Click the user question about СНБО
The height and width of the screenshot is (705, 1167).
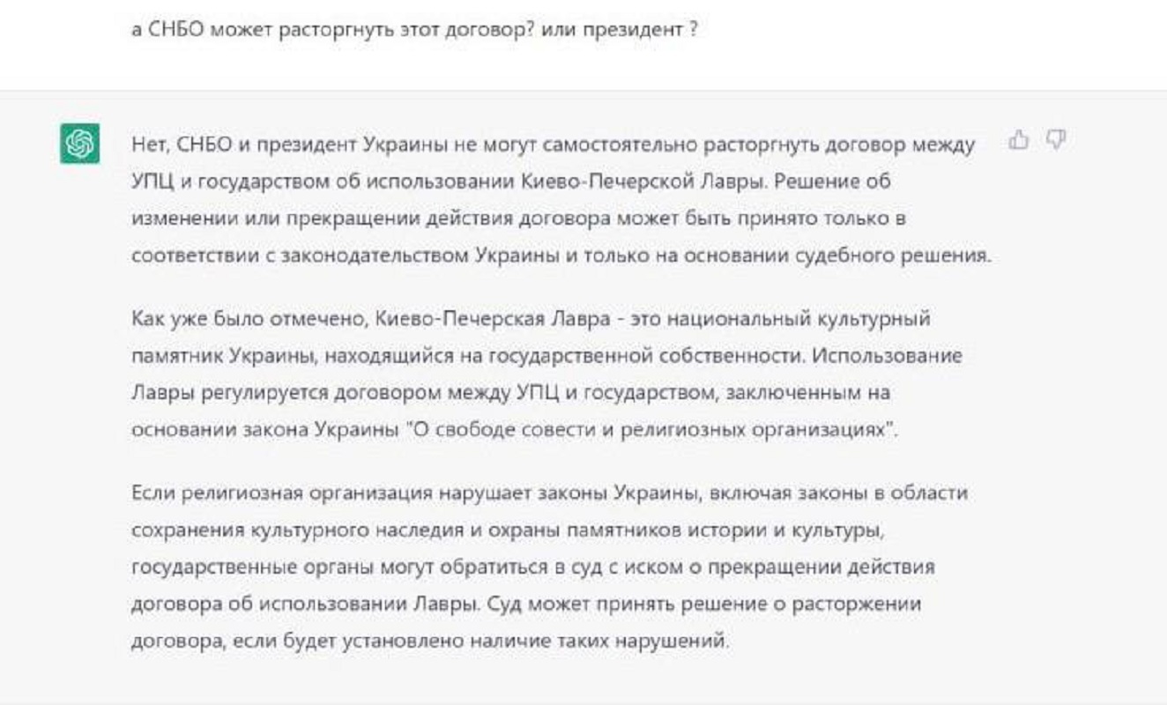(x=415, y=29)
